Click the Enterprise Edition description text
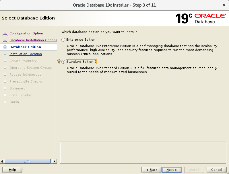Image resolution: width=229 pixels, height=174 pixels. pos(142,50)
